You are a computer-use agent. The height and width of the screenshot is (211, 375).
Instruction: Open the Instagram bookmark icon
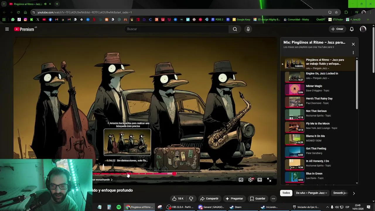point(25,20)
